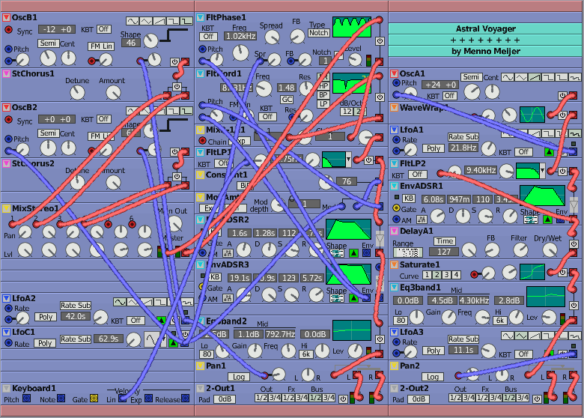Toggle the WaveWrap1 bypass power button

point(562,115)
